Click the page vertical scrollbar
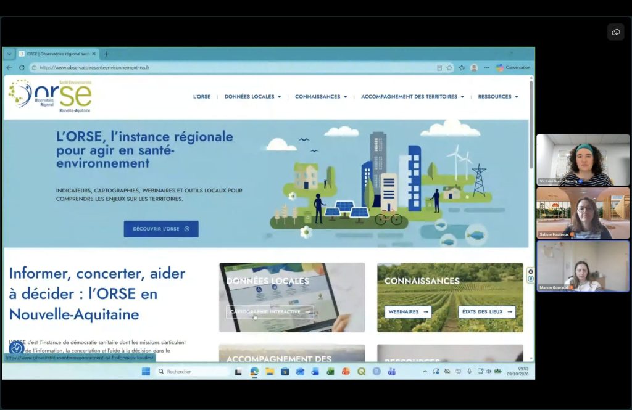The height and width of the screenshot is (410, 632). pyautogui.click(x=531, y=125)
